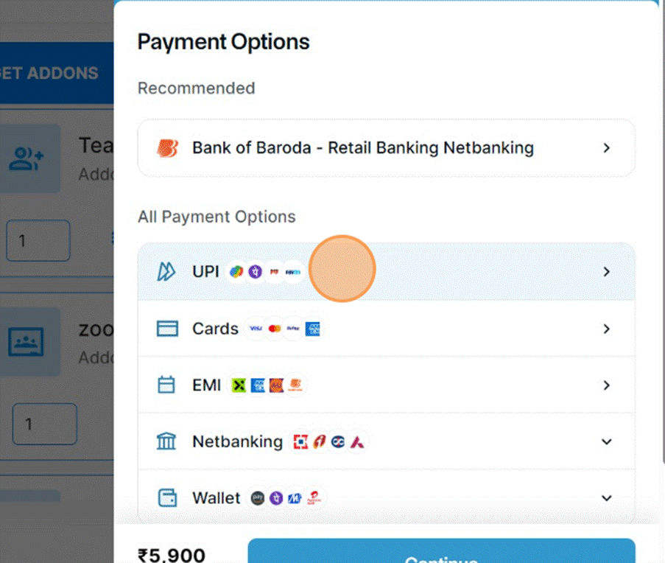This screenshot has height=563, width=665.
Task: Click the Bank of Baroda logo icon
Action: point(167,148)
